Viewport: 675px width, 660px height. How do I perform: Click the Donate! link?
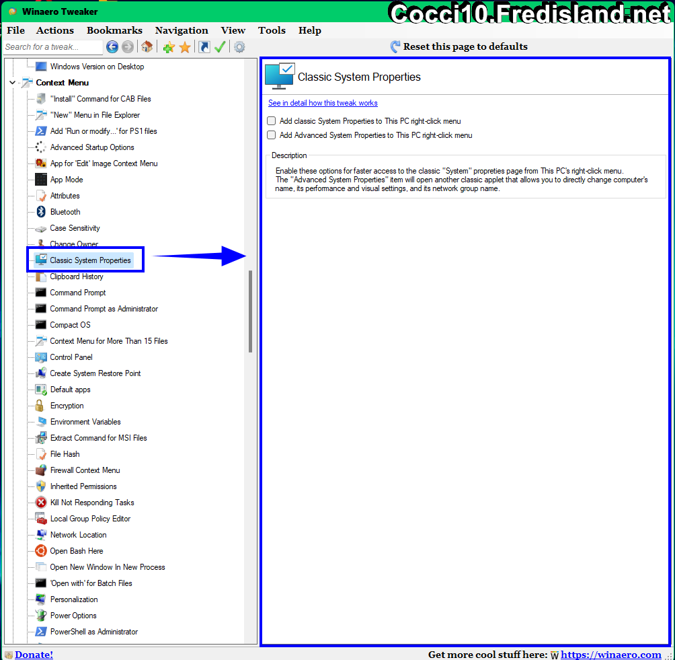34,655
